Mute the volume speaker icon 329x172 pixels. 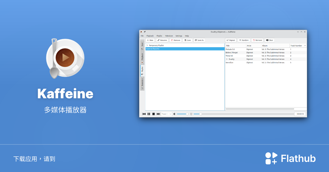(x=174, y=114)
